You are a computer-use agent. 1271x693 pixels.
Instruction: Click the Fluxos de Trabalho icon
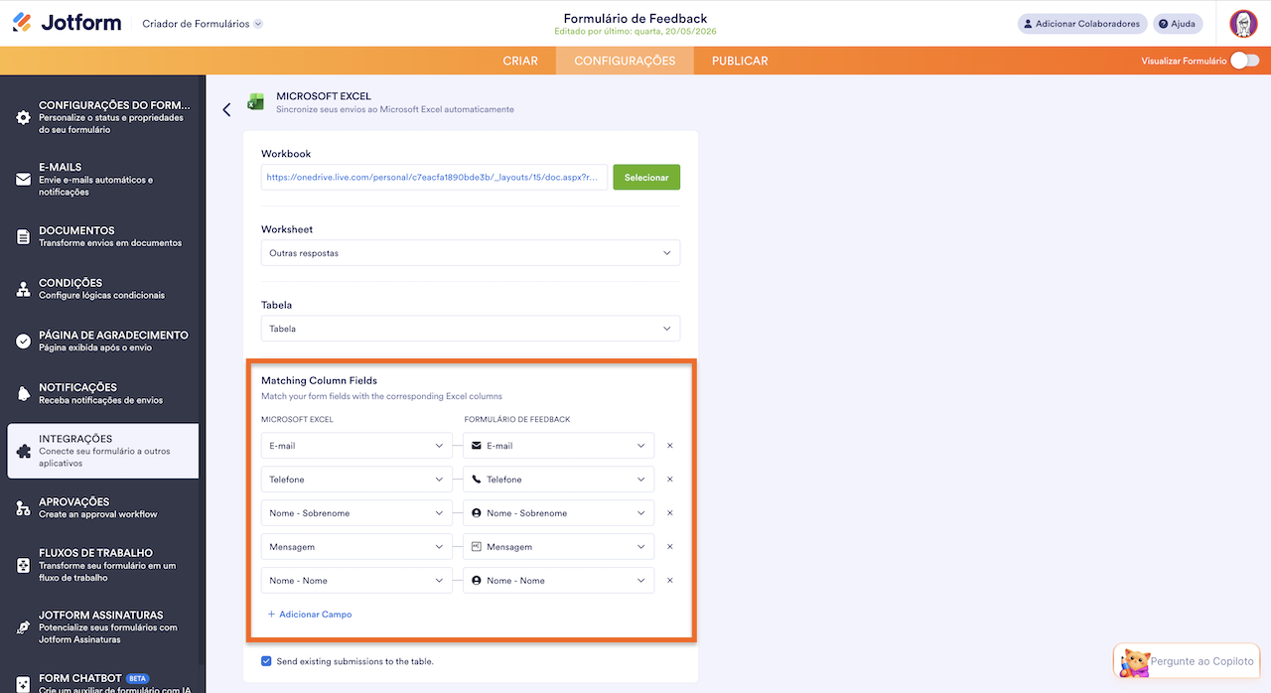point(23,565)
